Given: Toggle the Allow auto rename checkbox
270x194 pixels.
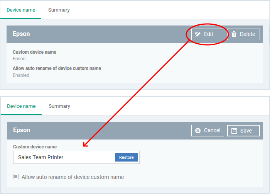Looking at the screenshot, I should point(16,177).
